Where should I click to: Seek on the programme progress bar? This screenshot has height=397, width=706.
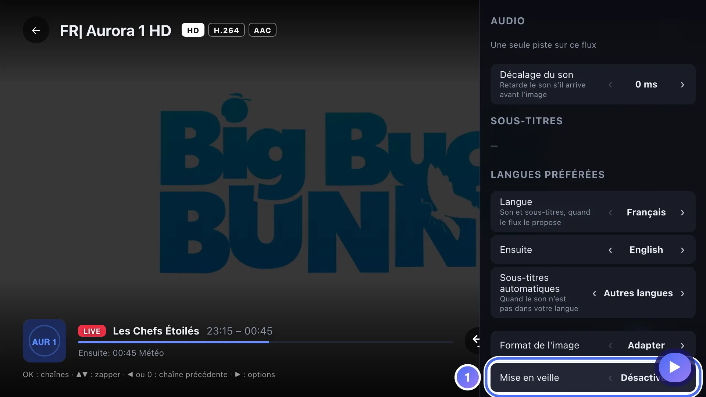click(265, 342)
